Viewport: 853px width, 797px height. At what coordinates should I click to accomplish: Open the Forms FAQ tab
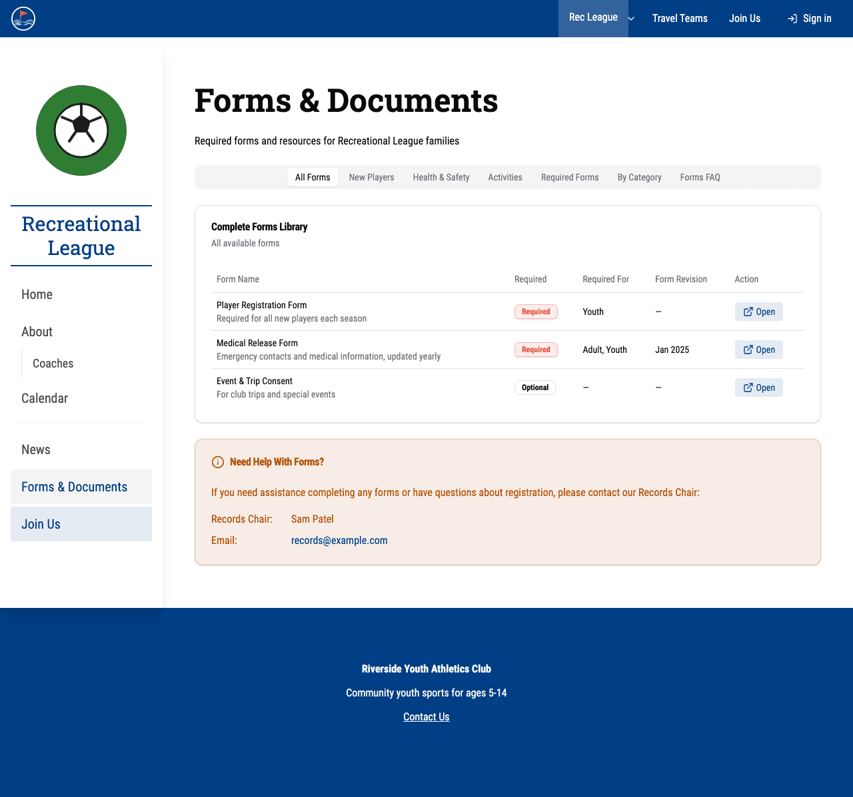pyautogui.click(x=700, y=177)
